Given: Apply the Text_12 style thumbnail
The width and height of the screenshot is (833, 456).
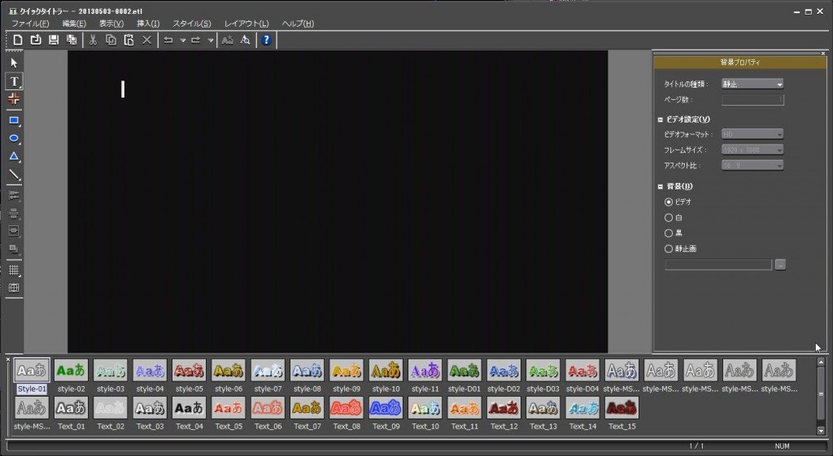Looking at the screenshot, I should (504, 408).
